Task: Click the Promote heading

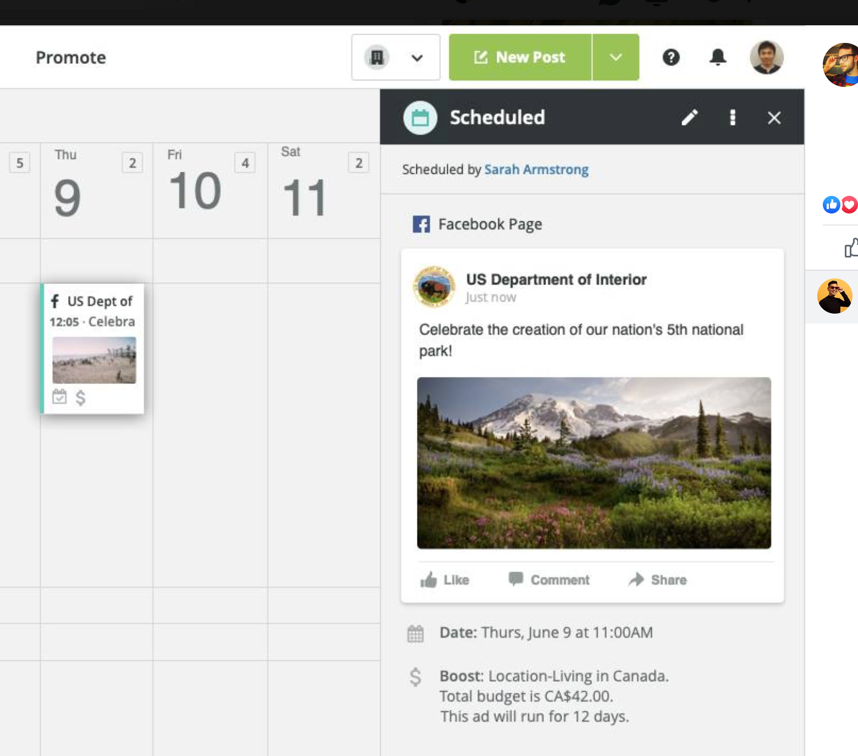Action: pos(71,57)
